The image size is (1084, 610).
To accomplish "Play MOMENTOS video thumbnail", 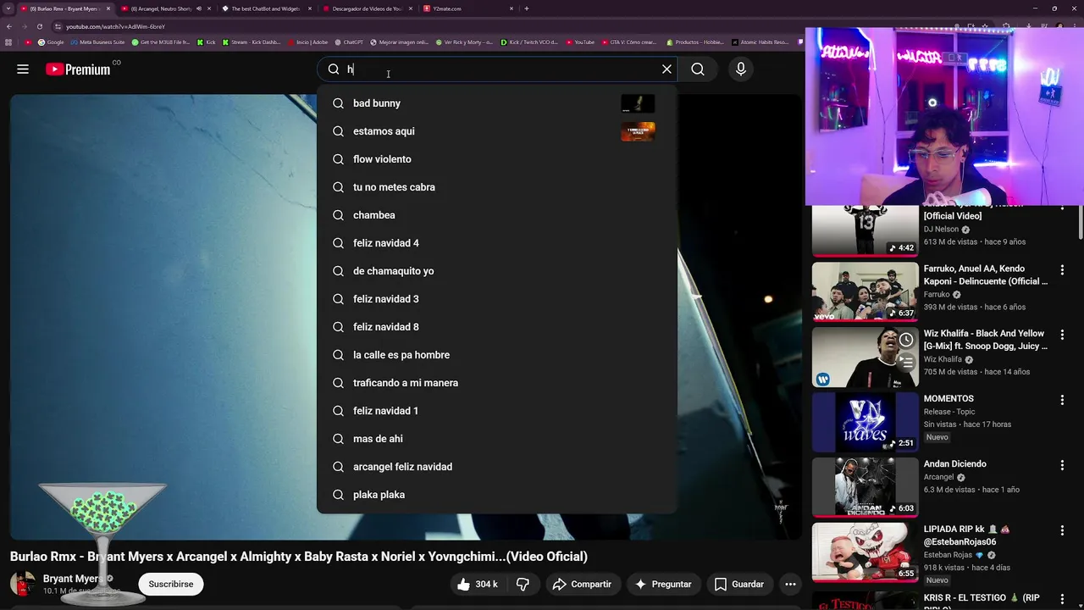I will coord(865,422).
